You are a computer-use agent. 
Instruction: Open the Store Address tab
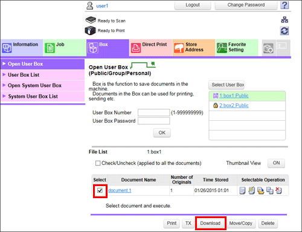194,48
